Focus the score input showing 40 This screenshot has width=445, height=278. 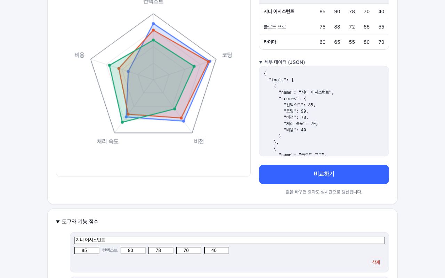tap(217, 250)
